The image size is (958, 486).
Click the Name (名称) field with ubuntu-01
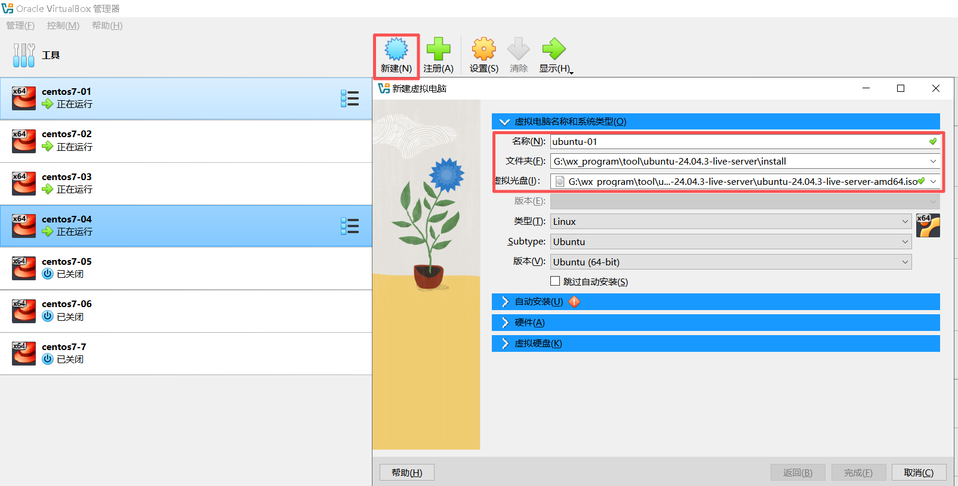coord(745,141)
